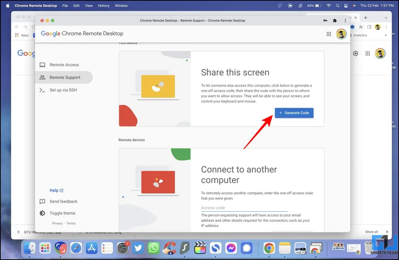Click the Generate Code button
399x260 pixels.
294,113
